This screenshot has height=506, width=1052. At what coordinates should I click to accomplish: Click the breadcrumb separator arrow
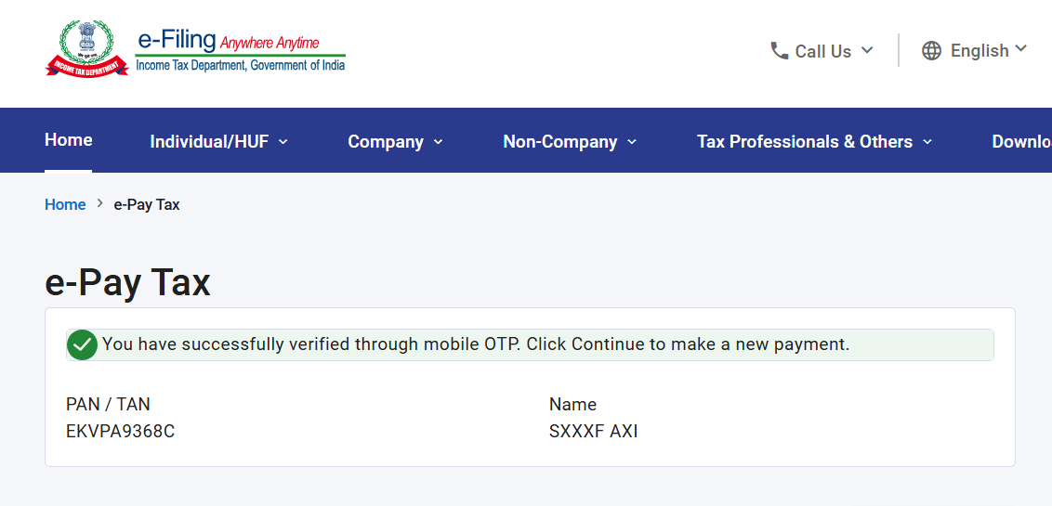point(100,203)
